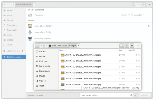Open Pictures in the background sidebar
The height and width of the screenshot is (100, 154).
coord(14,20)
